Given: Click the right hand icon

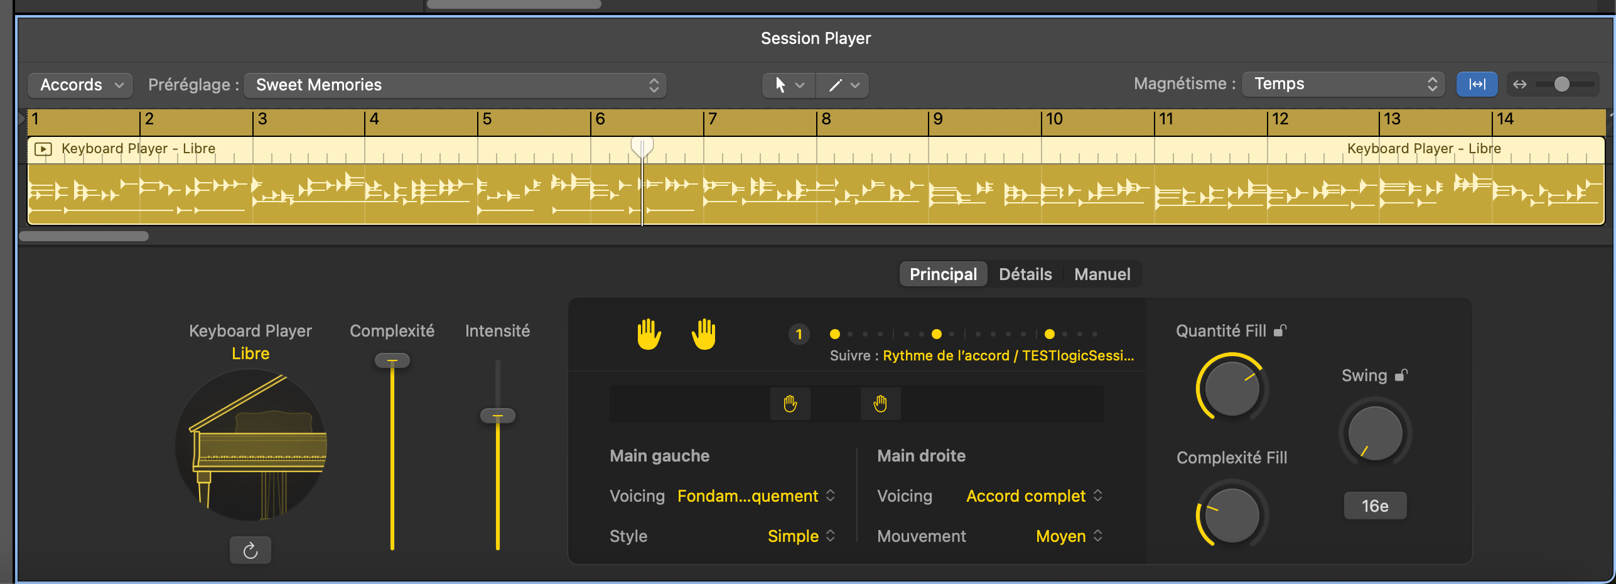Looking at the screenshot, I should pyautogui.click(x=704, y=334).
